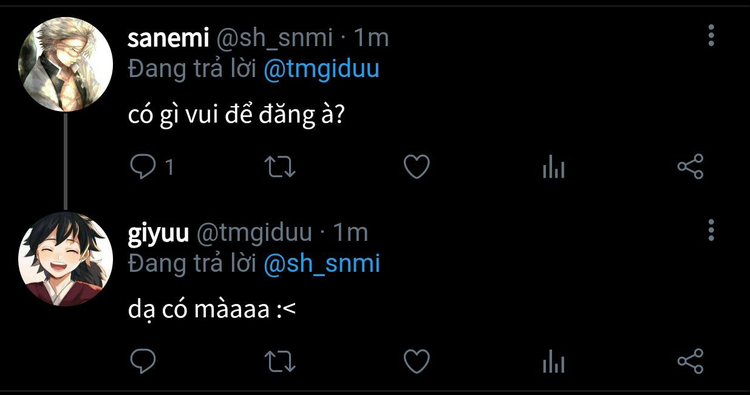Screen dimensions: 750x395
Task: Open more options for giyuu's tweet
Action: [x=711, y=231]
